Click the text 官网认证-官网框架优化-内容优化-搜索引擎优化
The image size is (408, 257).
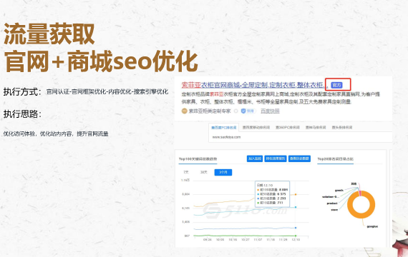click(x=107, y=91)
